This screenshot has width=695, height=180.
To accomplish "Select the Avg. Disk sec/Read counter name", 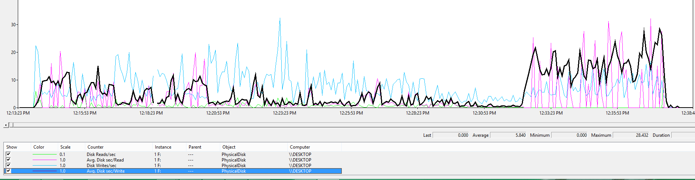I will click(105, 160).
